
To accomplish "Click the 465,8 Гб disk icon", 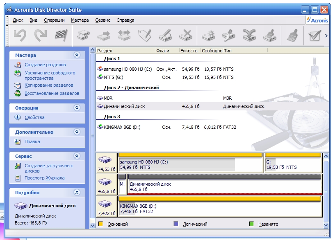I will 105,182.
